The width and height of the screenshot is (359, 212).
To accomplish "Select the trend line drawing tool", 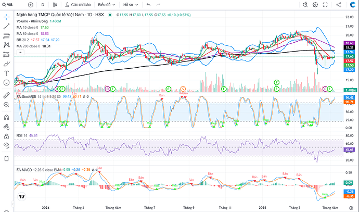I will (6, 26).
